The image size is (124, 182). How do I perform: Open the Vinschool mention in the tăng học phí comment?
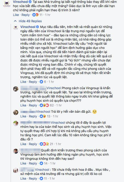(58, 123)
